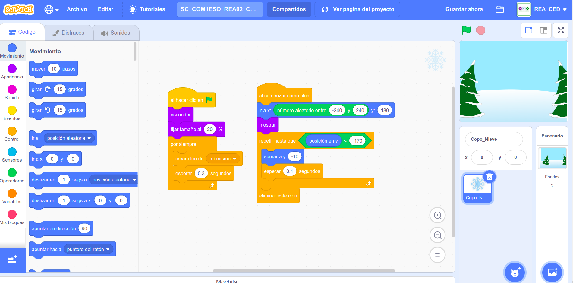Enter full screen stage mode
The image size is (573, 283).
tap(561, 30)
